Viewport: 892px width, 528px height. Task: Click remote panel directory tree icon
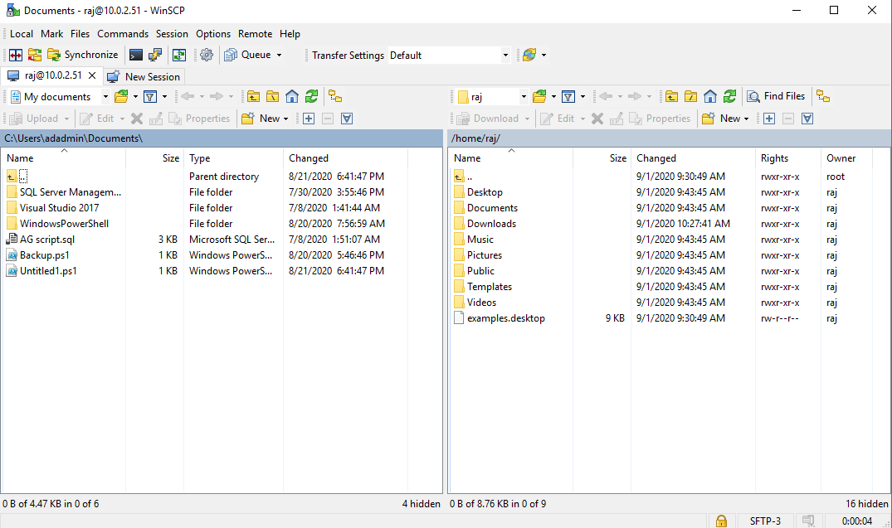coord(822,97)
